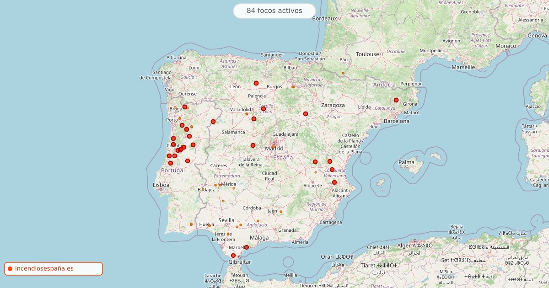Viewport: 549px width, 288px height.
Task: Select small orange marker west of Huelva
Action: click(191, 224)
